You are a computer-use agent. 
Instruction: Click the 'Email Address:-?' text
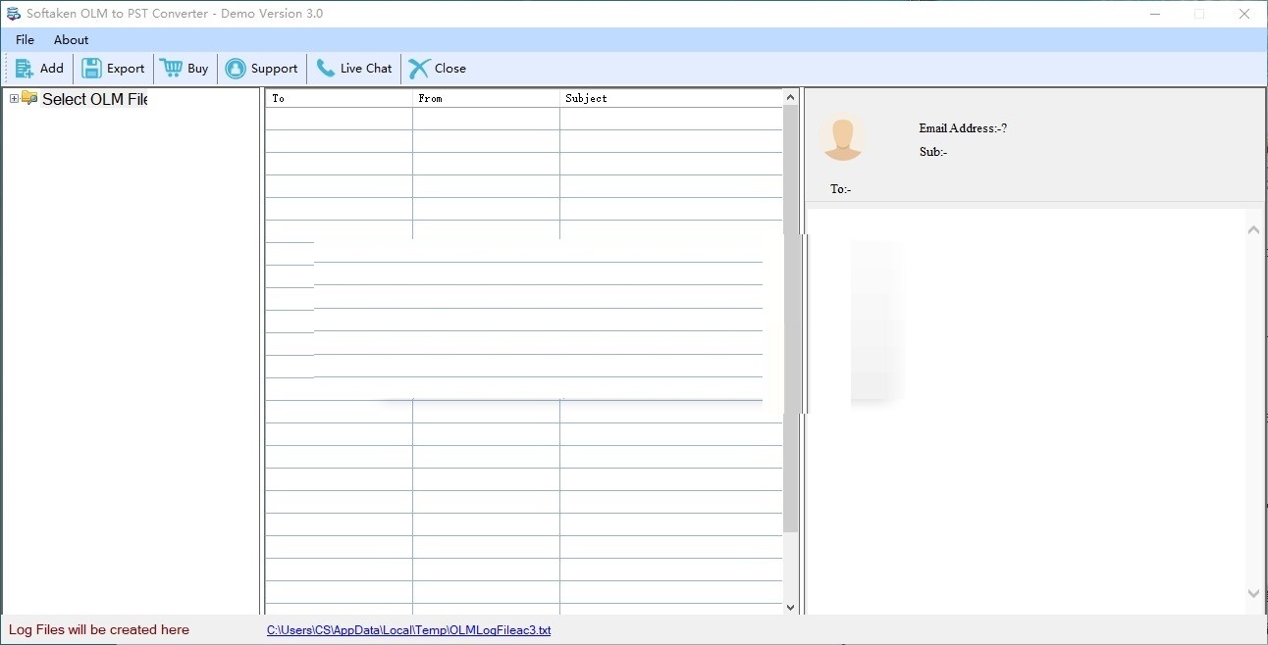tap(963, 128)
